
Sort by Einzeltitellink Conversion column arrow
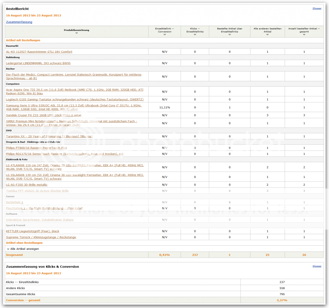pos(164,35)
